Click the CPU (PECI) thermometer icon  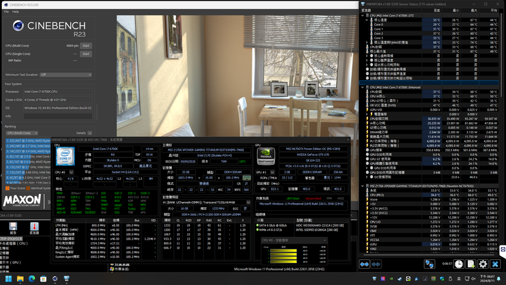[368, 195]
